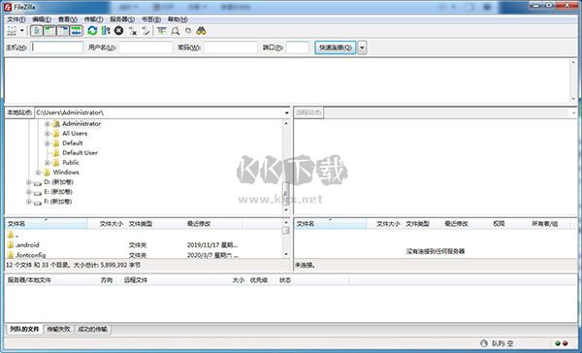Sort remote list by 所有者/组 column

[x=544, y=224]
